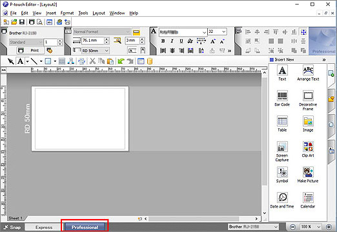Apply underline formatting
The width and height of the screenshot is (337, 232).
point(181,41)
